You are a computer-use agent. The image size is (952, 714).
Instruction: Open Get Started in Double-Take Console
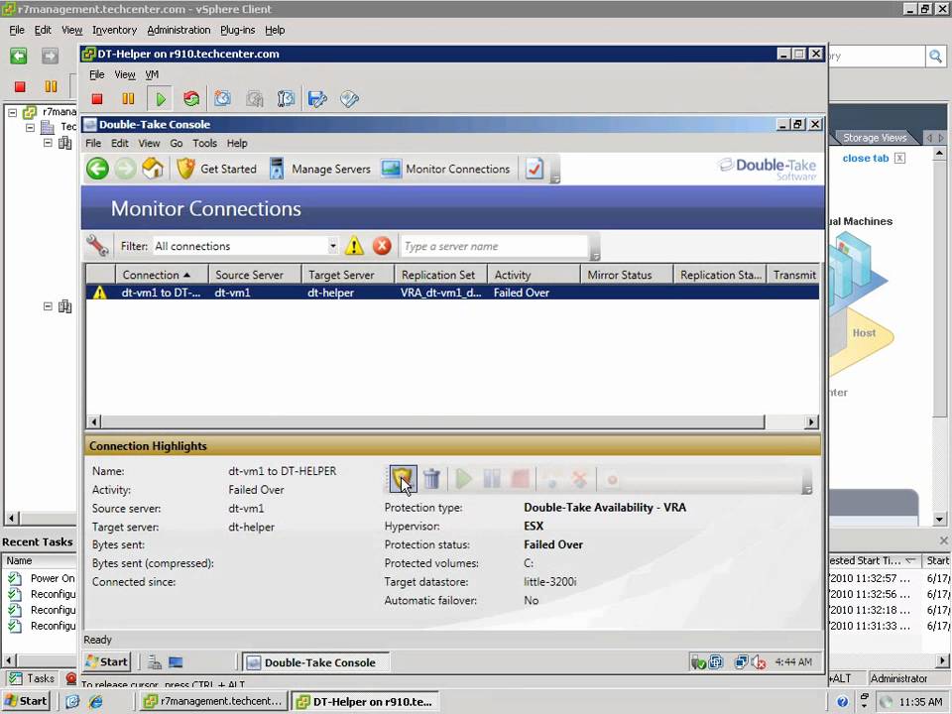(217, 169)
